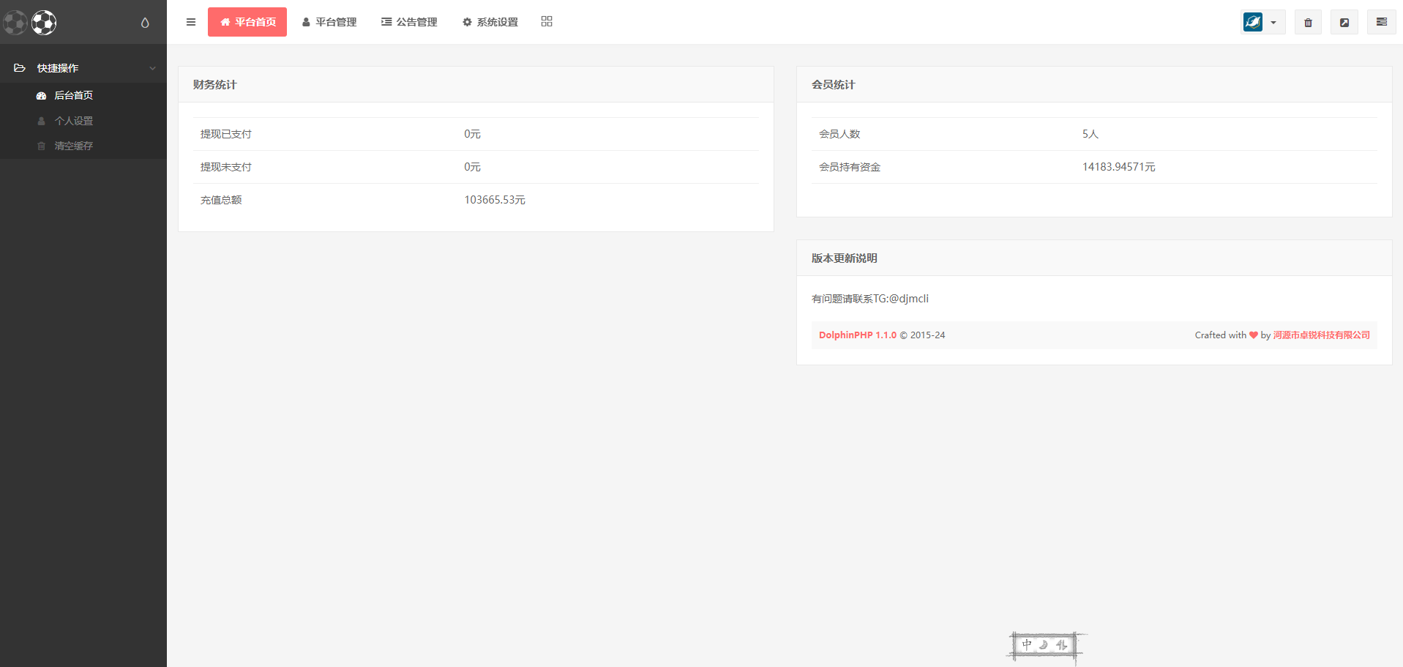Open the right side panel lines icon
This screenshot has height=667, width=1403.
(x=1381, y=22)
